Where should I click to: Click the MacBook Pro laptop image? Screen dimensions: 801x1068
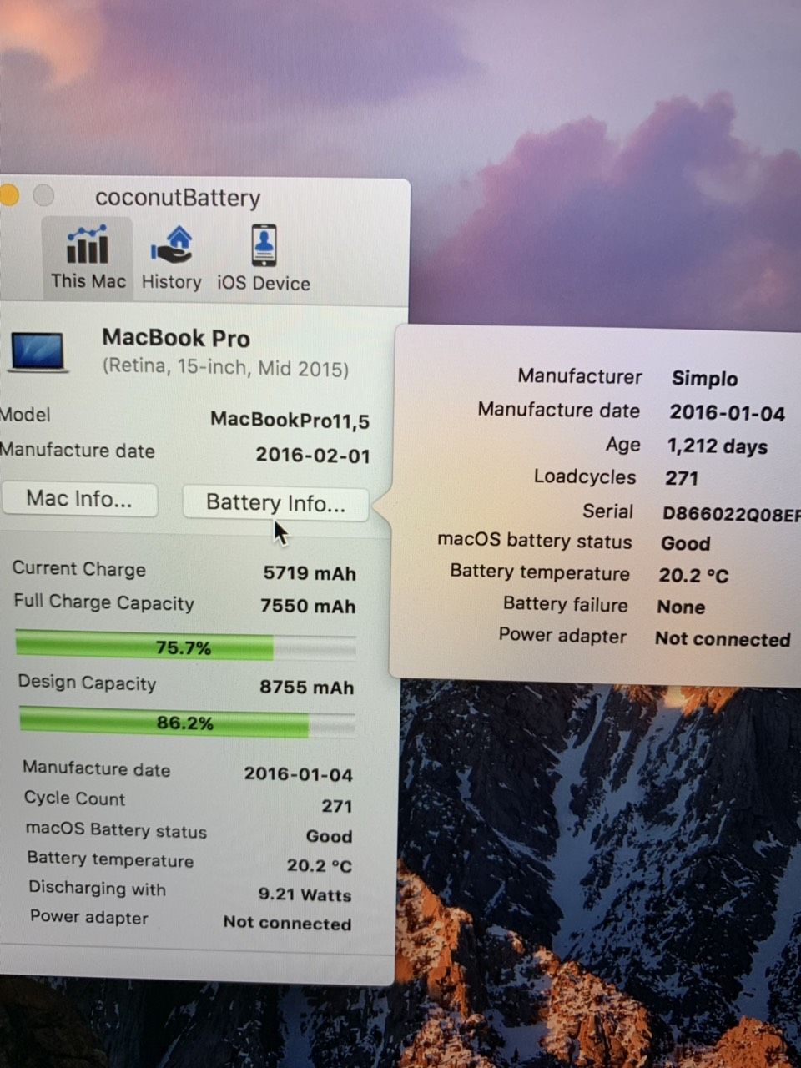(37, 352)
